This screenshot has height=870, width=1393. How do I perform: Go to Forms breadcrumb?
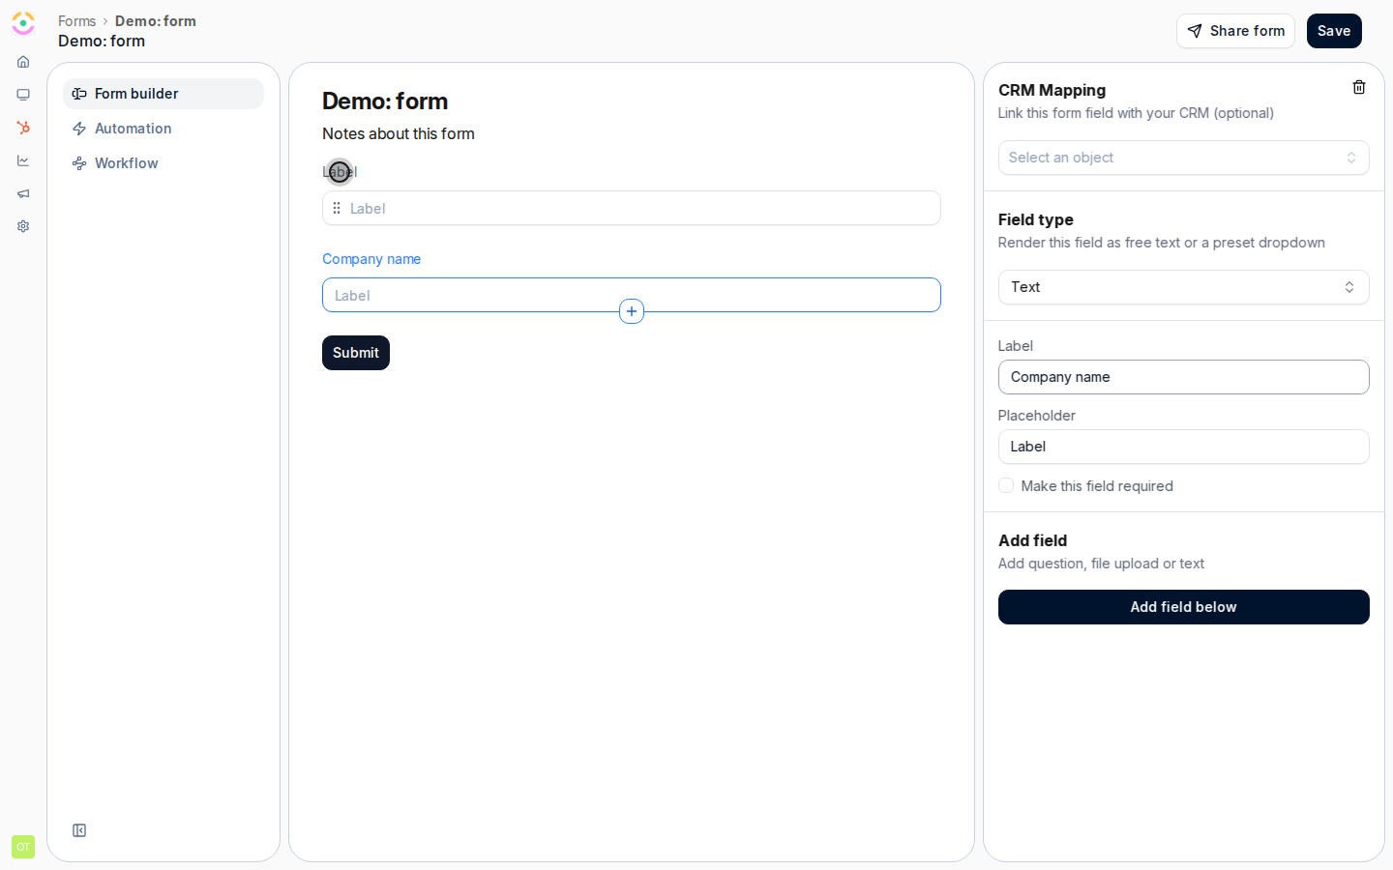76,21
